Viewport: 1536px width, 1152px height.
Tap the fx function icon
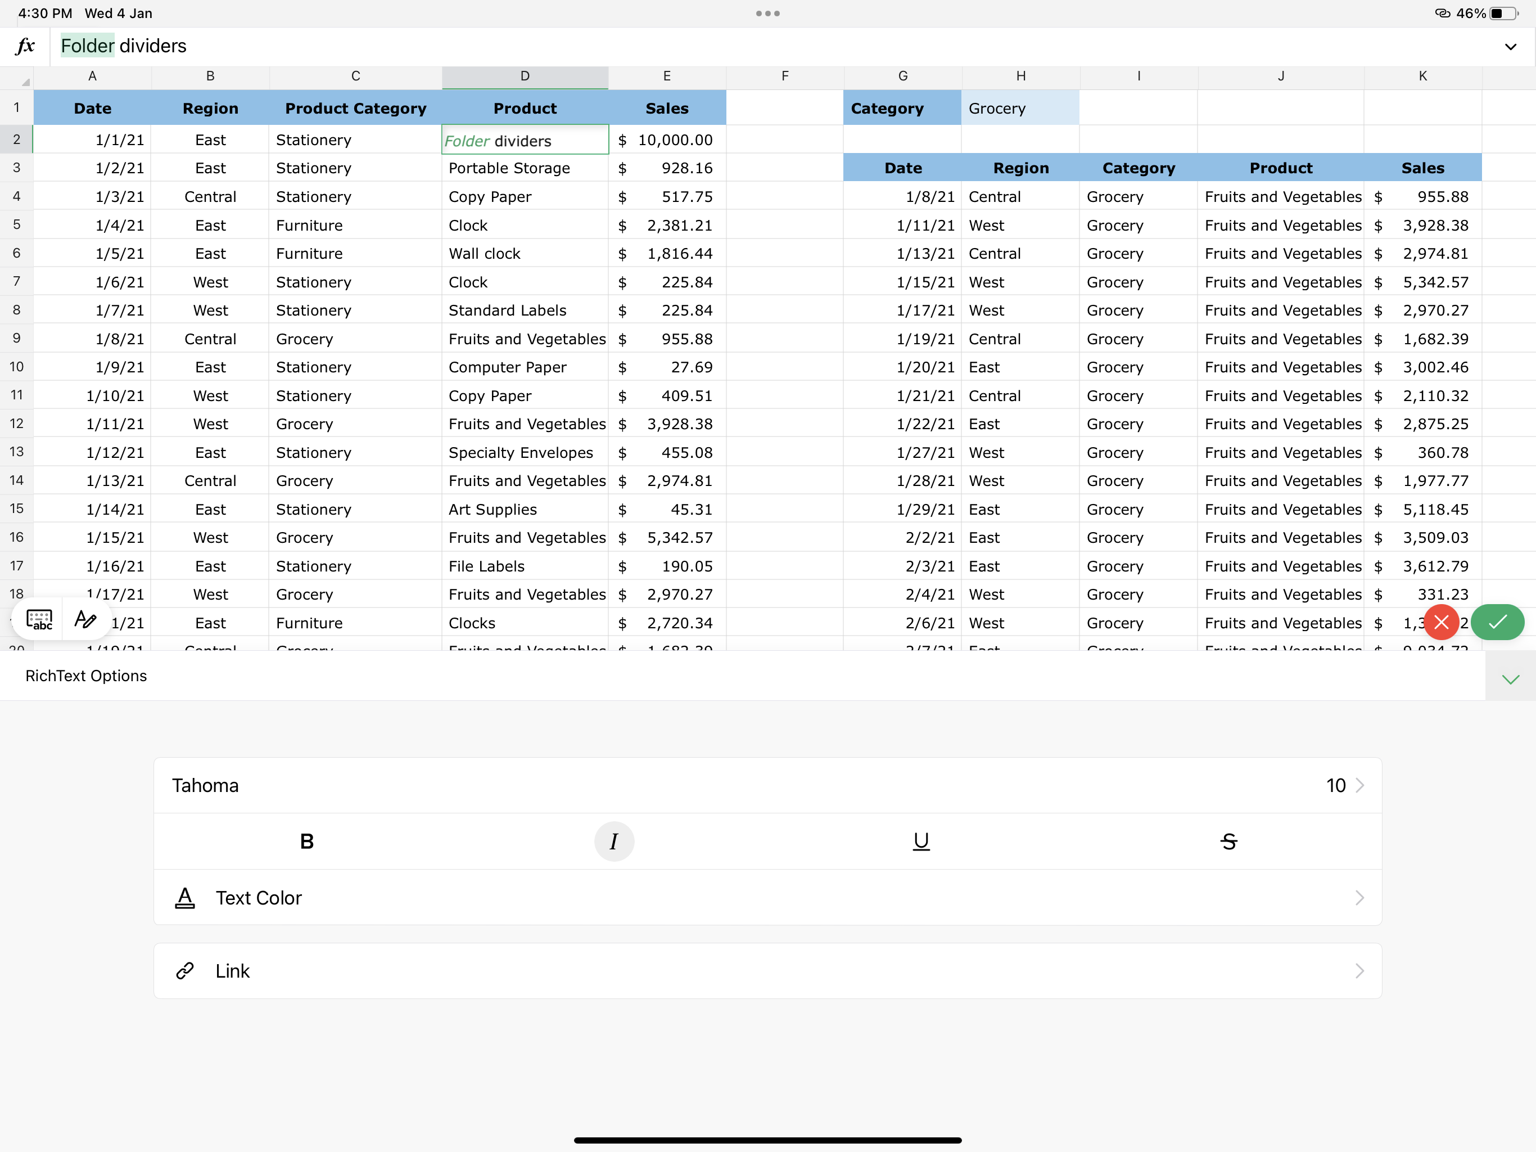pyautogui.click(x=26, y=46)
